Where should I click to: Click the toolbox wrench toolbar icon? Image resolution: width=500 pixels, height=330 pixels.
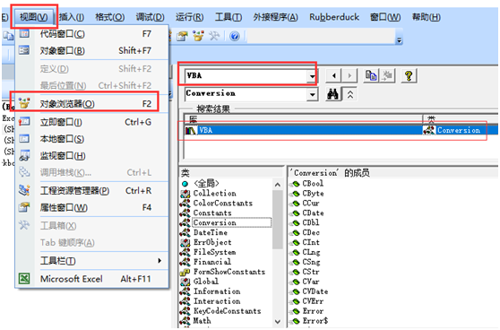[214, 37]
